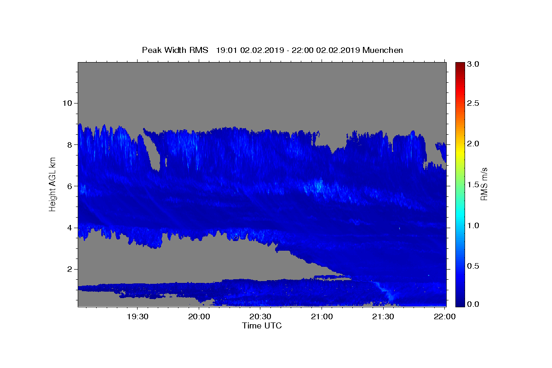Click the colorbar value '1.0'
The image size is (552, 368).
click(x=474, y=225)
